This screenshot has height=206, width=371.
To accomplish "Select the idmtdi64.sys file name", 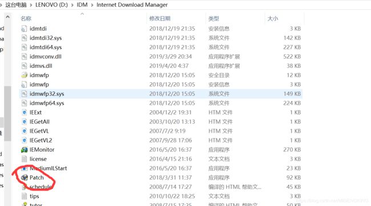I will (46, 47).
